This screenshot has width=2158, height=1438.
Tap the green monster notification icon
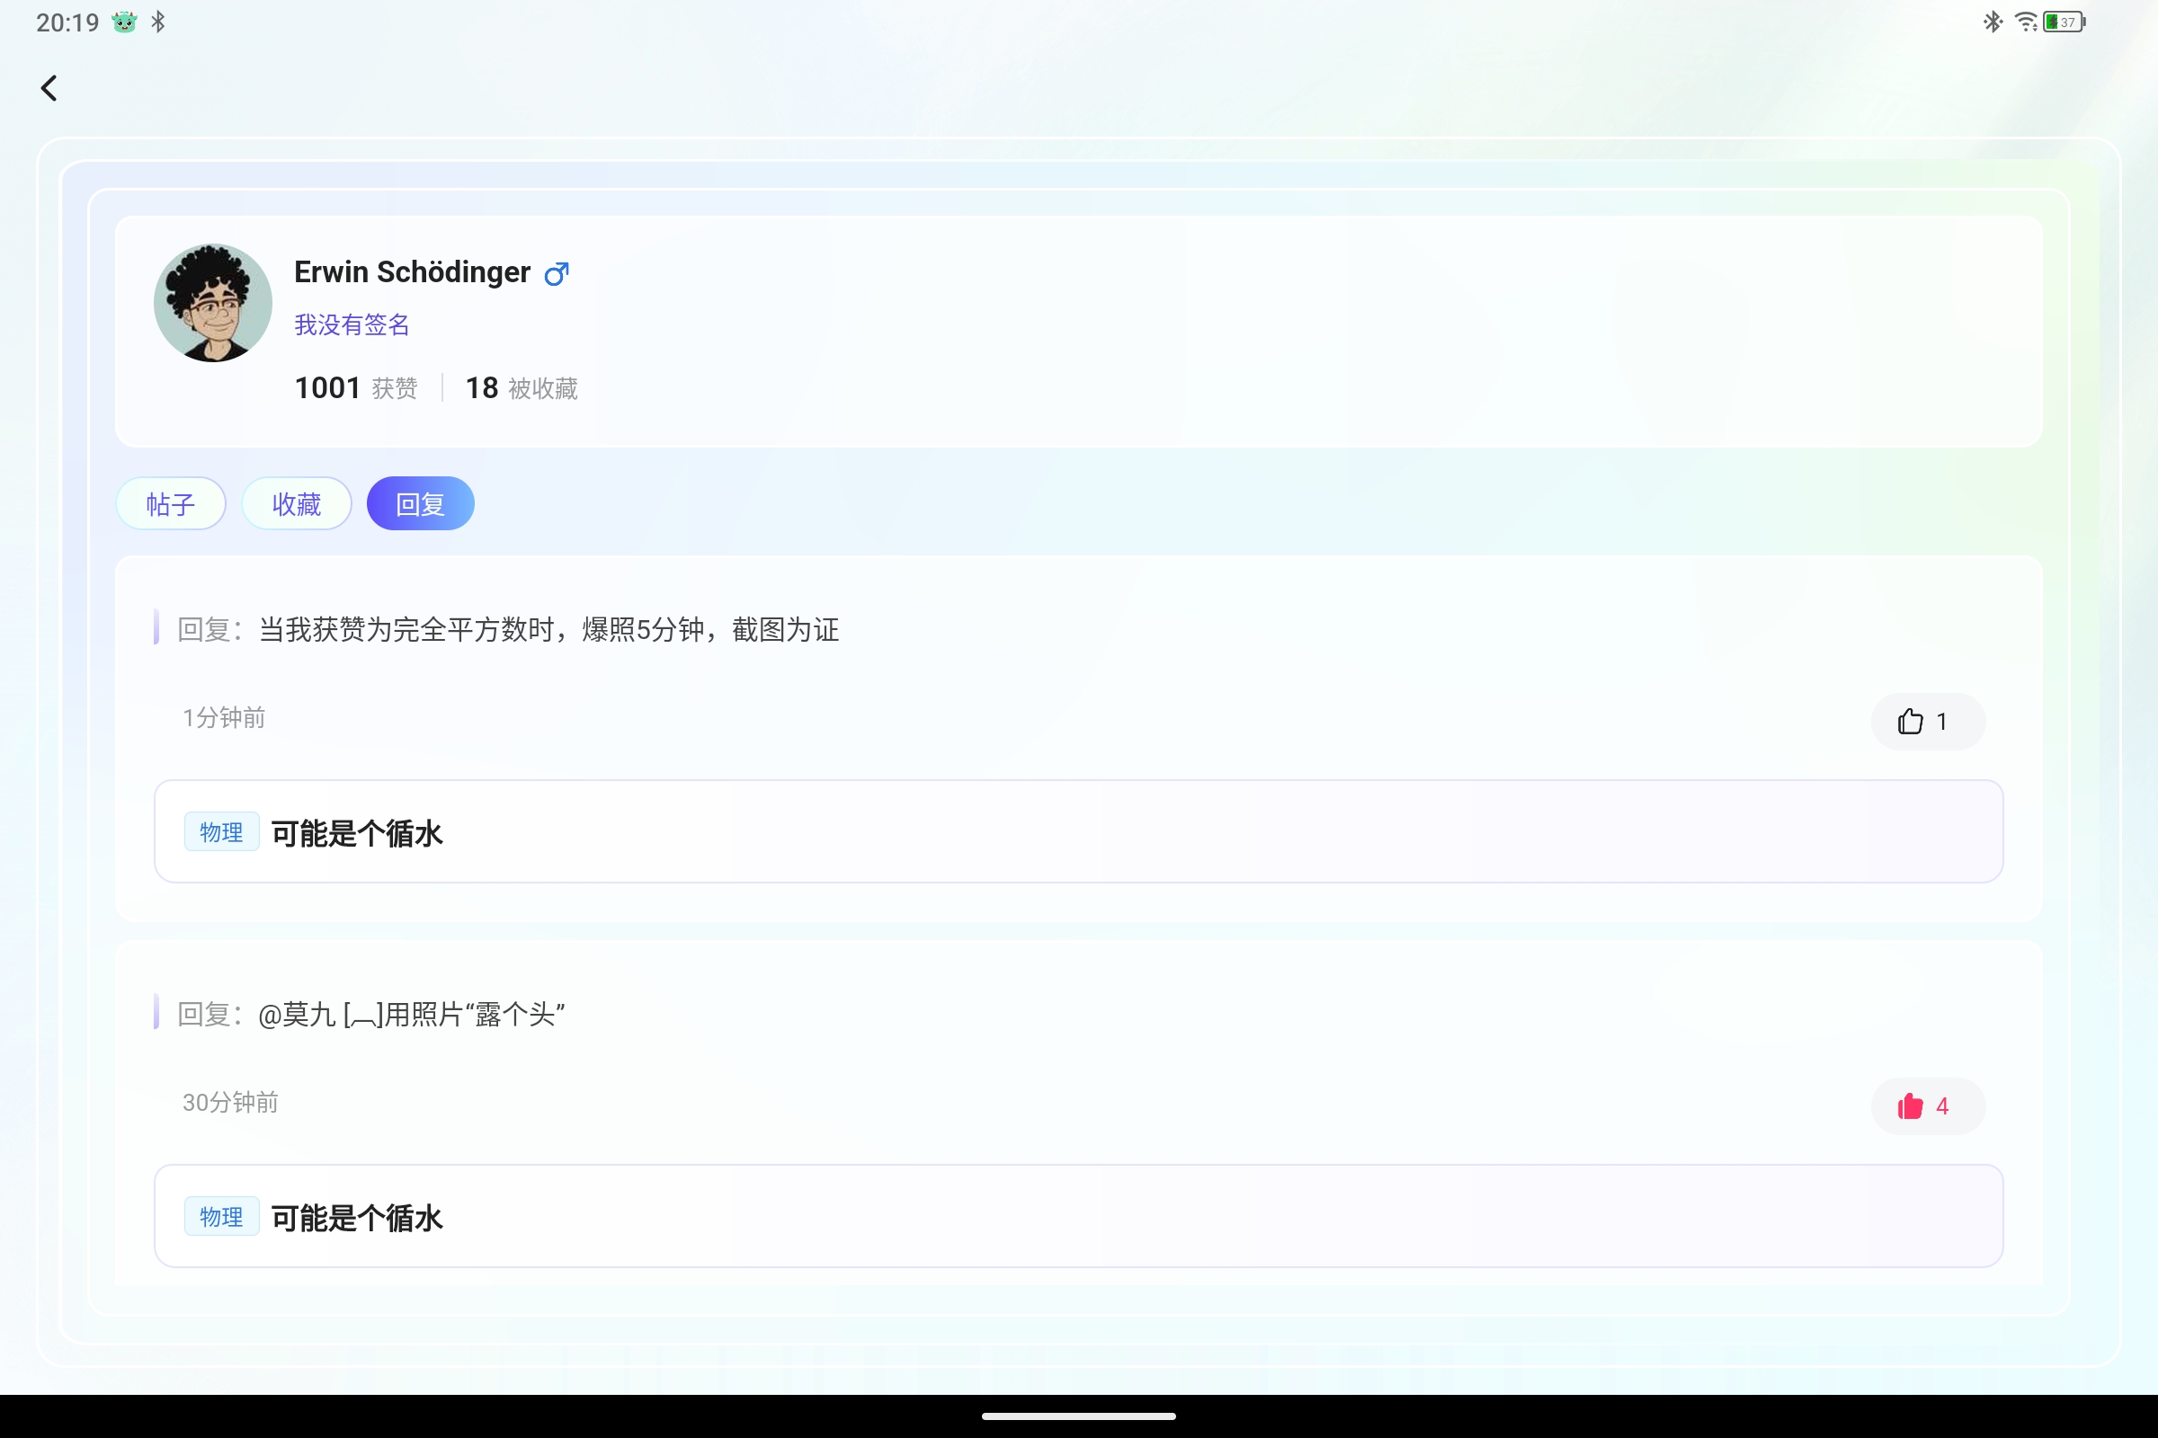pyautogui.click(x=124, y=22)
